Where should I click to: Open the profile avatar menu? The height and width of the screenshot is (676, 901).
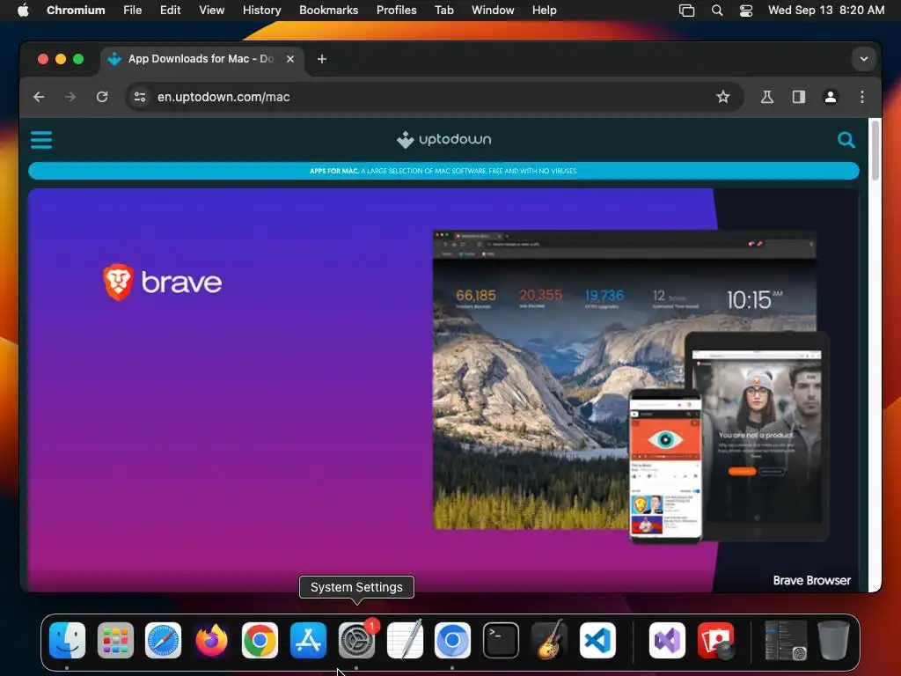click(x=831, y=97)
